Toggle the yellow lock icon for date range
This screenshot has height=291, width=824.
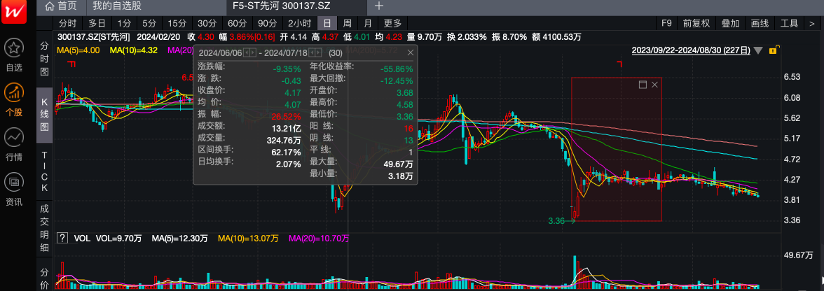click(773, 50)
